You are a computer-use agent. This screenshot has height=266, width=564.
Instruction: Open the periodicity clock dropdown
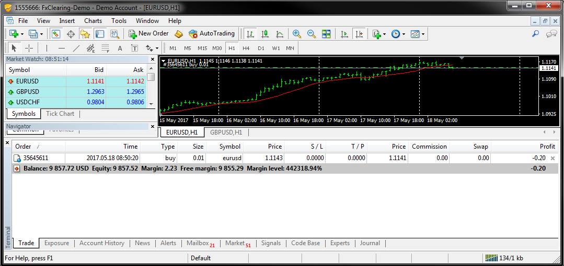[x=399, y=34]
